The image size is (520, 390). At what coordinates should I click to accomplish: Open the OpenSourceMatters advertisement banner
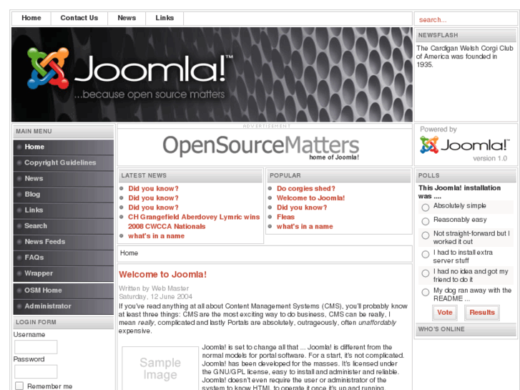click(x=260, y=147)
